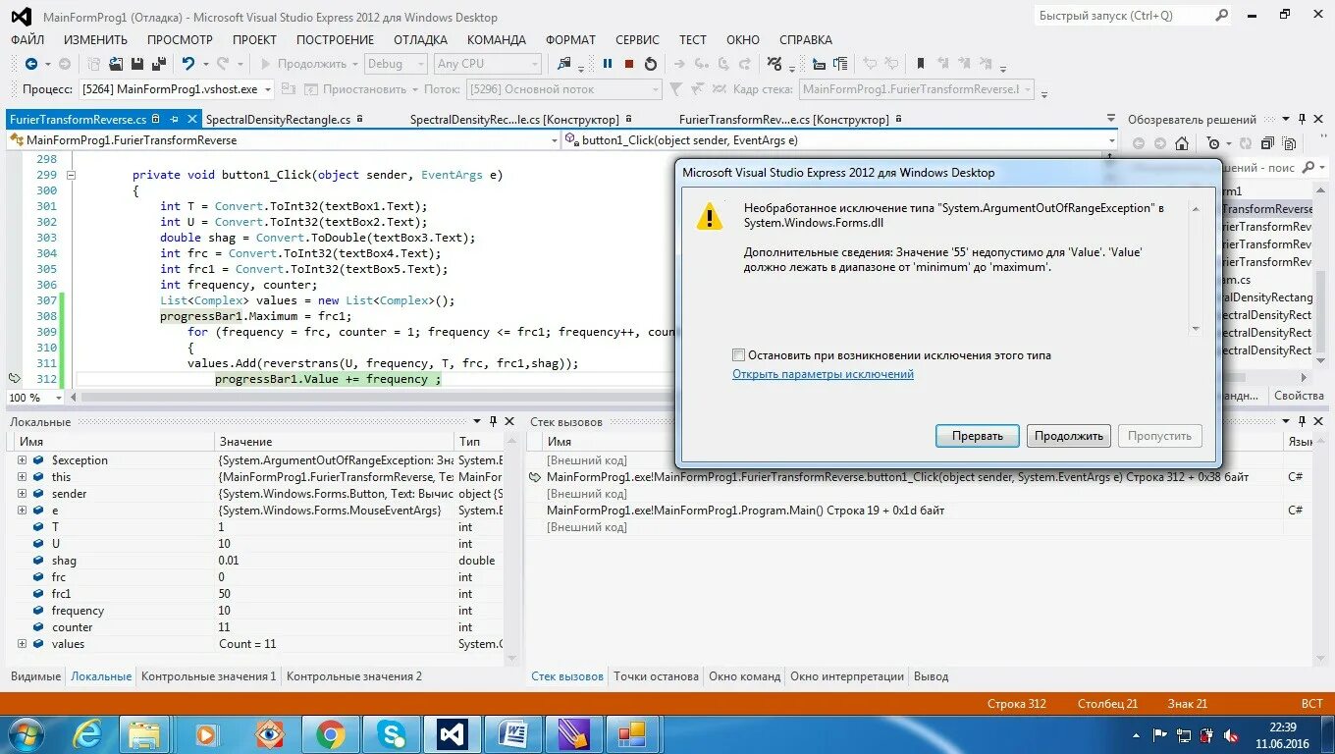
Task: Expand the sender variable row
Action: (22, 493)
